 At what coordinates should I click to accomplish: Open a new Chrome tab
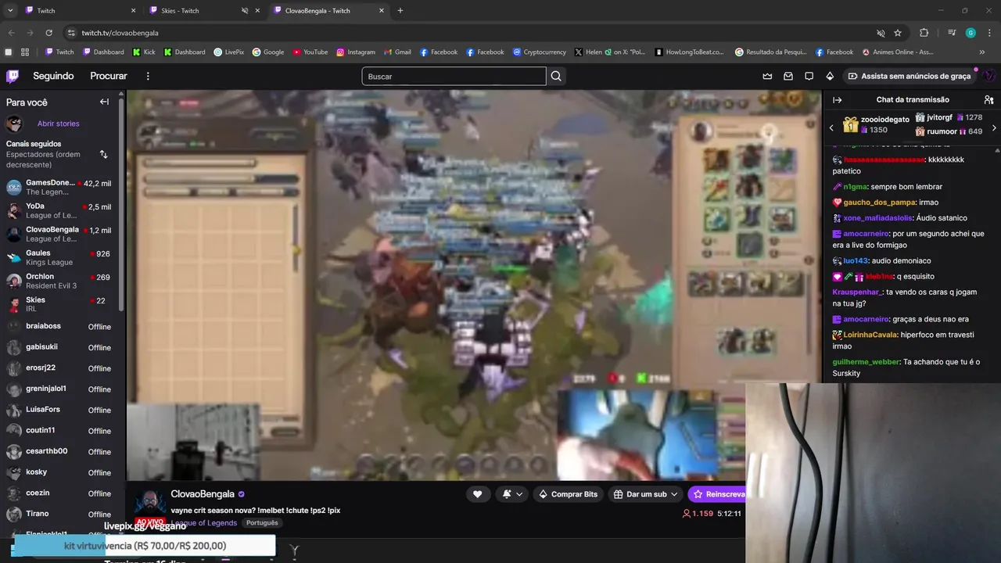tap(400, 11)
